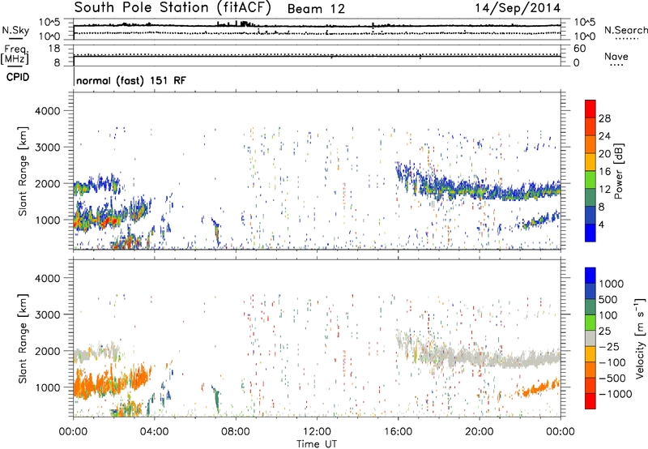This screenshot has width=648, height=449.
Task: Click the '-100' label on Velocity color bar
Action: tap(612, 362)
